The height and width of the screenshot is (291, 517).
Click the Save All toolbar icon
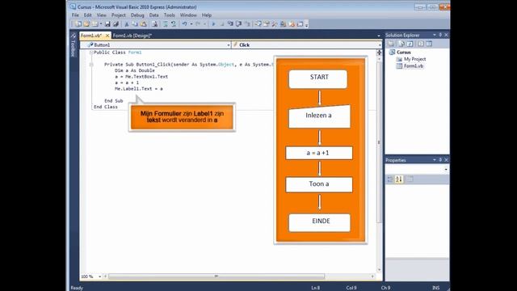pyautogui.click(x=116, y=24)
